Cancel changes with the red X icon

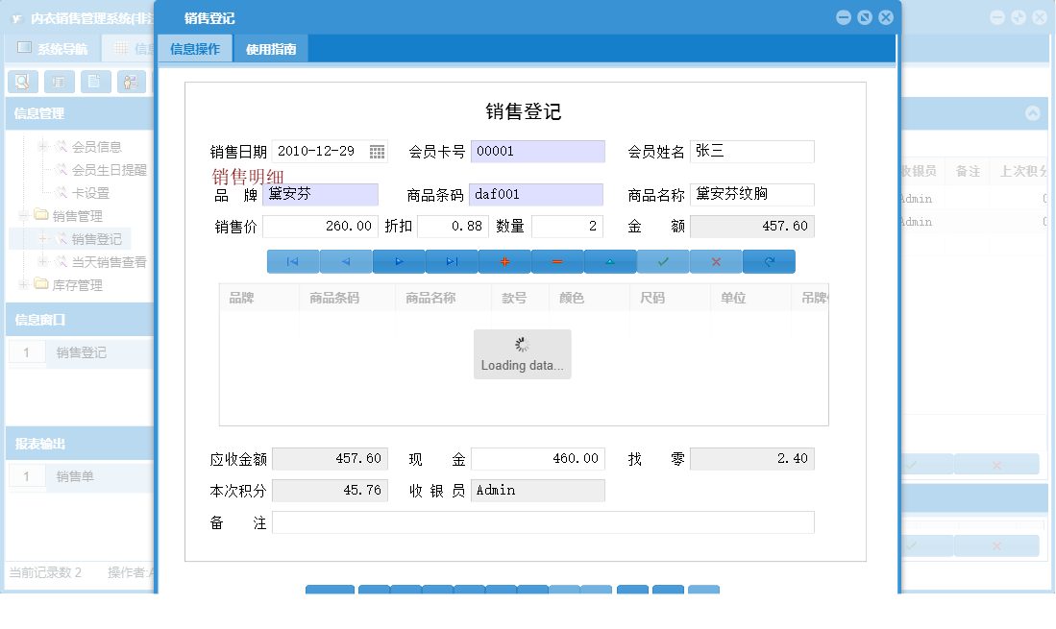pos(716,260)
